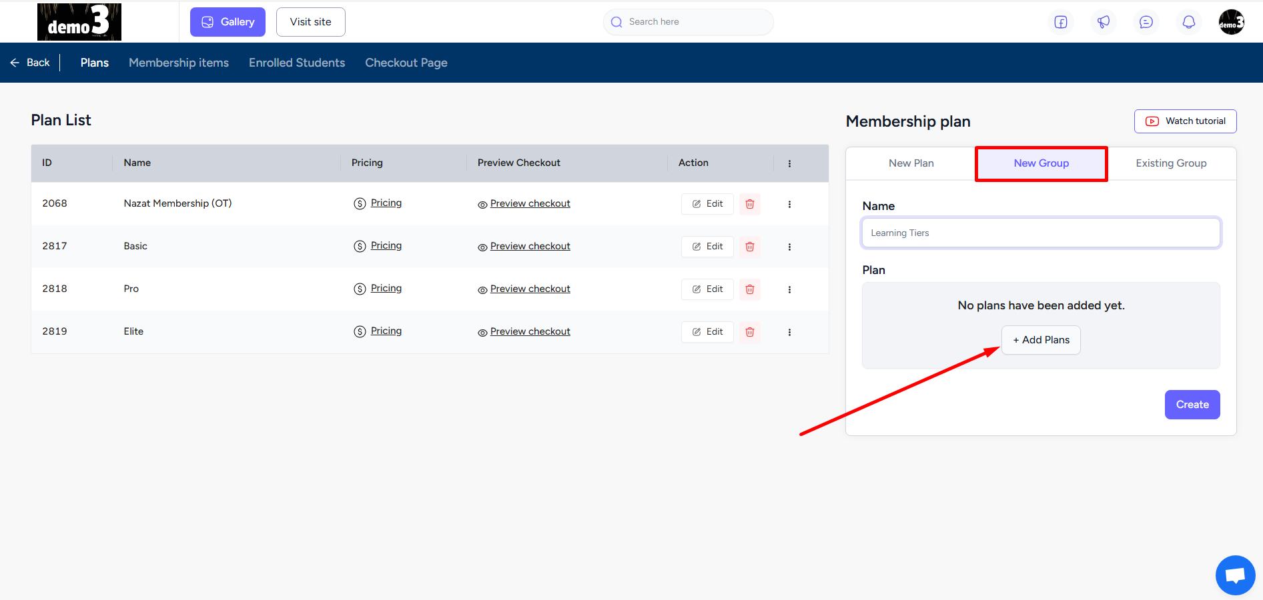This screenshot has width=1263, height=600.
Task: Click plan ID 2817 cell
Action: (x=55, y=246)
